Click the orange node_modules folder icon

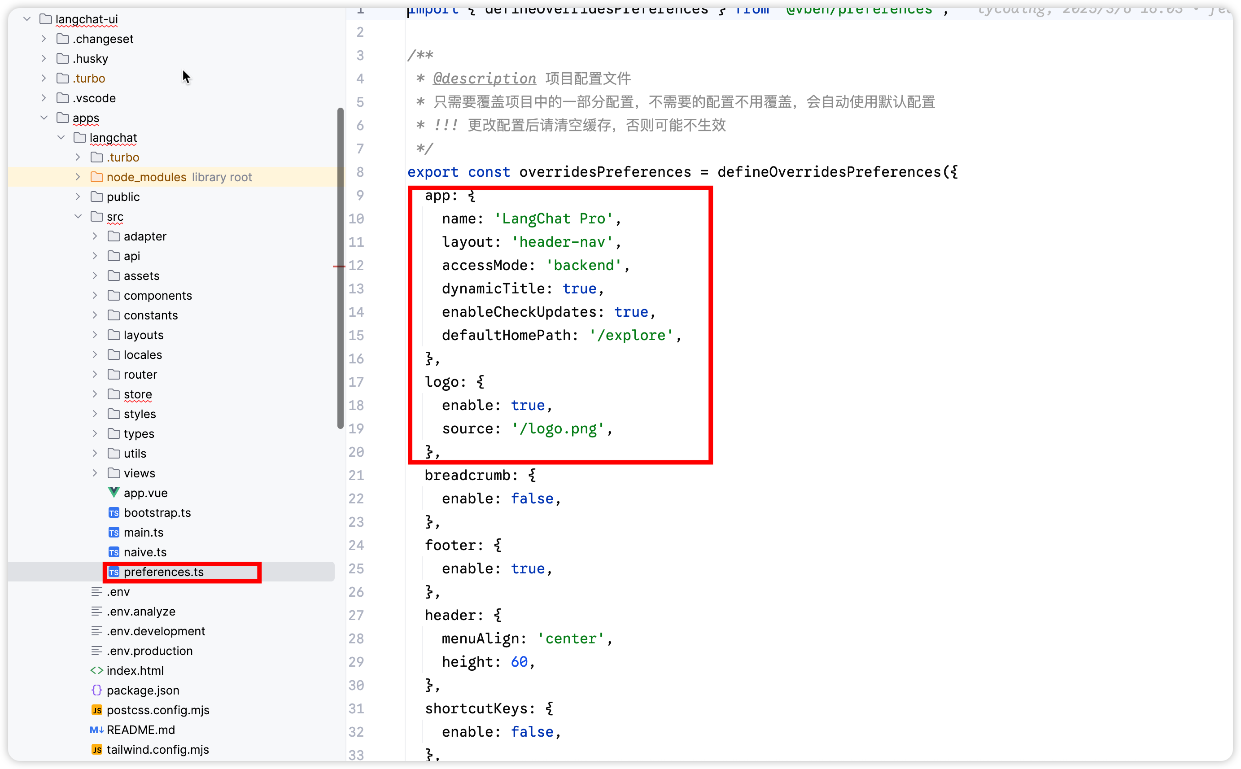(96, 177)
